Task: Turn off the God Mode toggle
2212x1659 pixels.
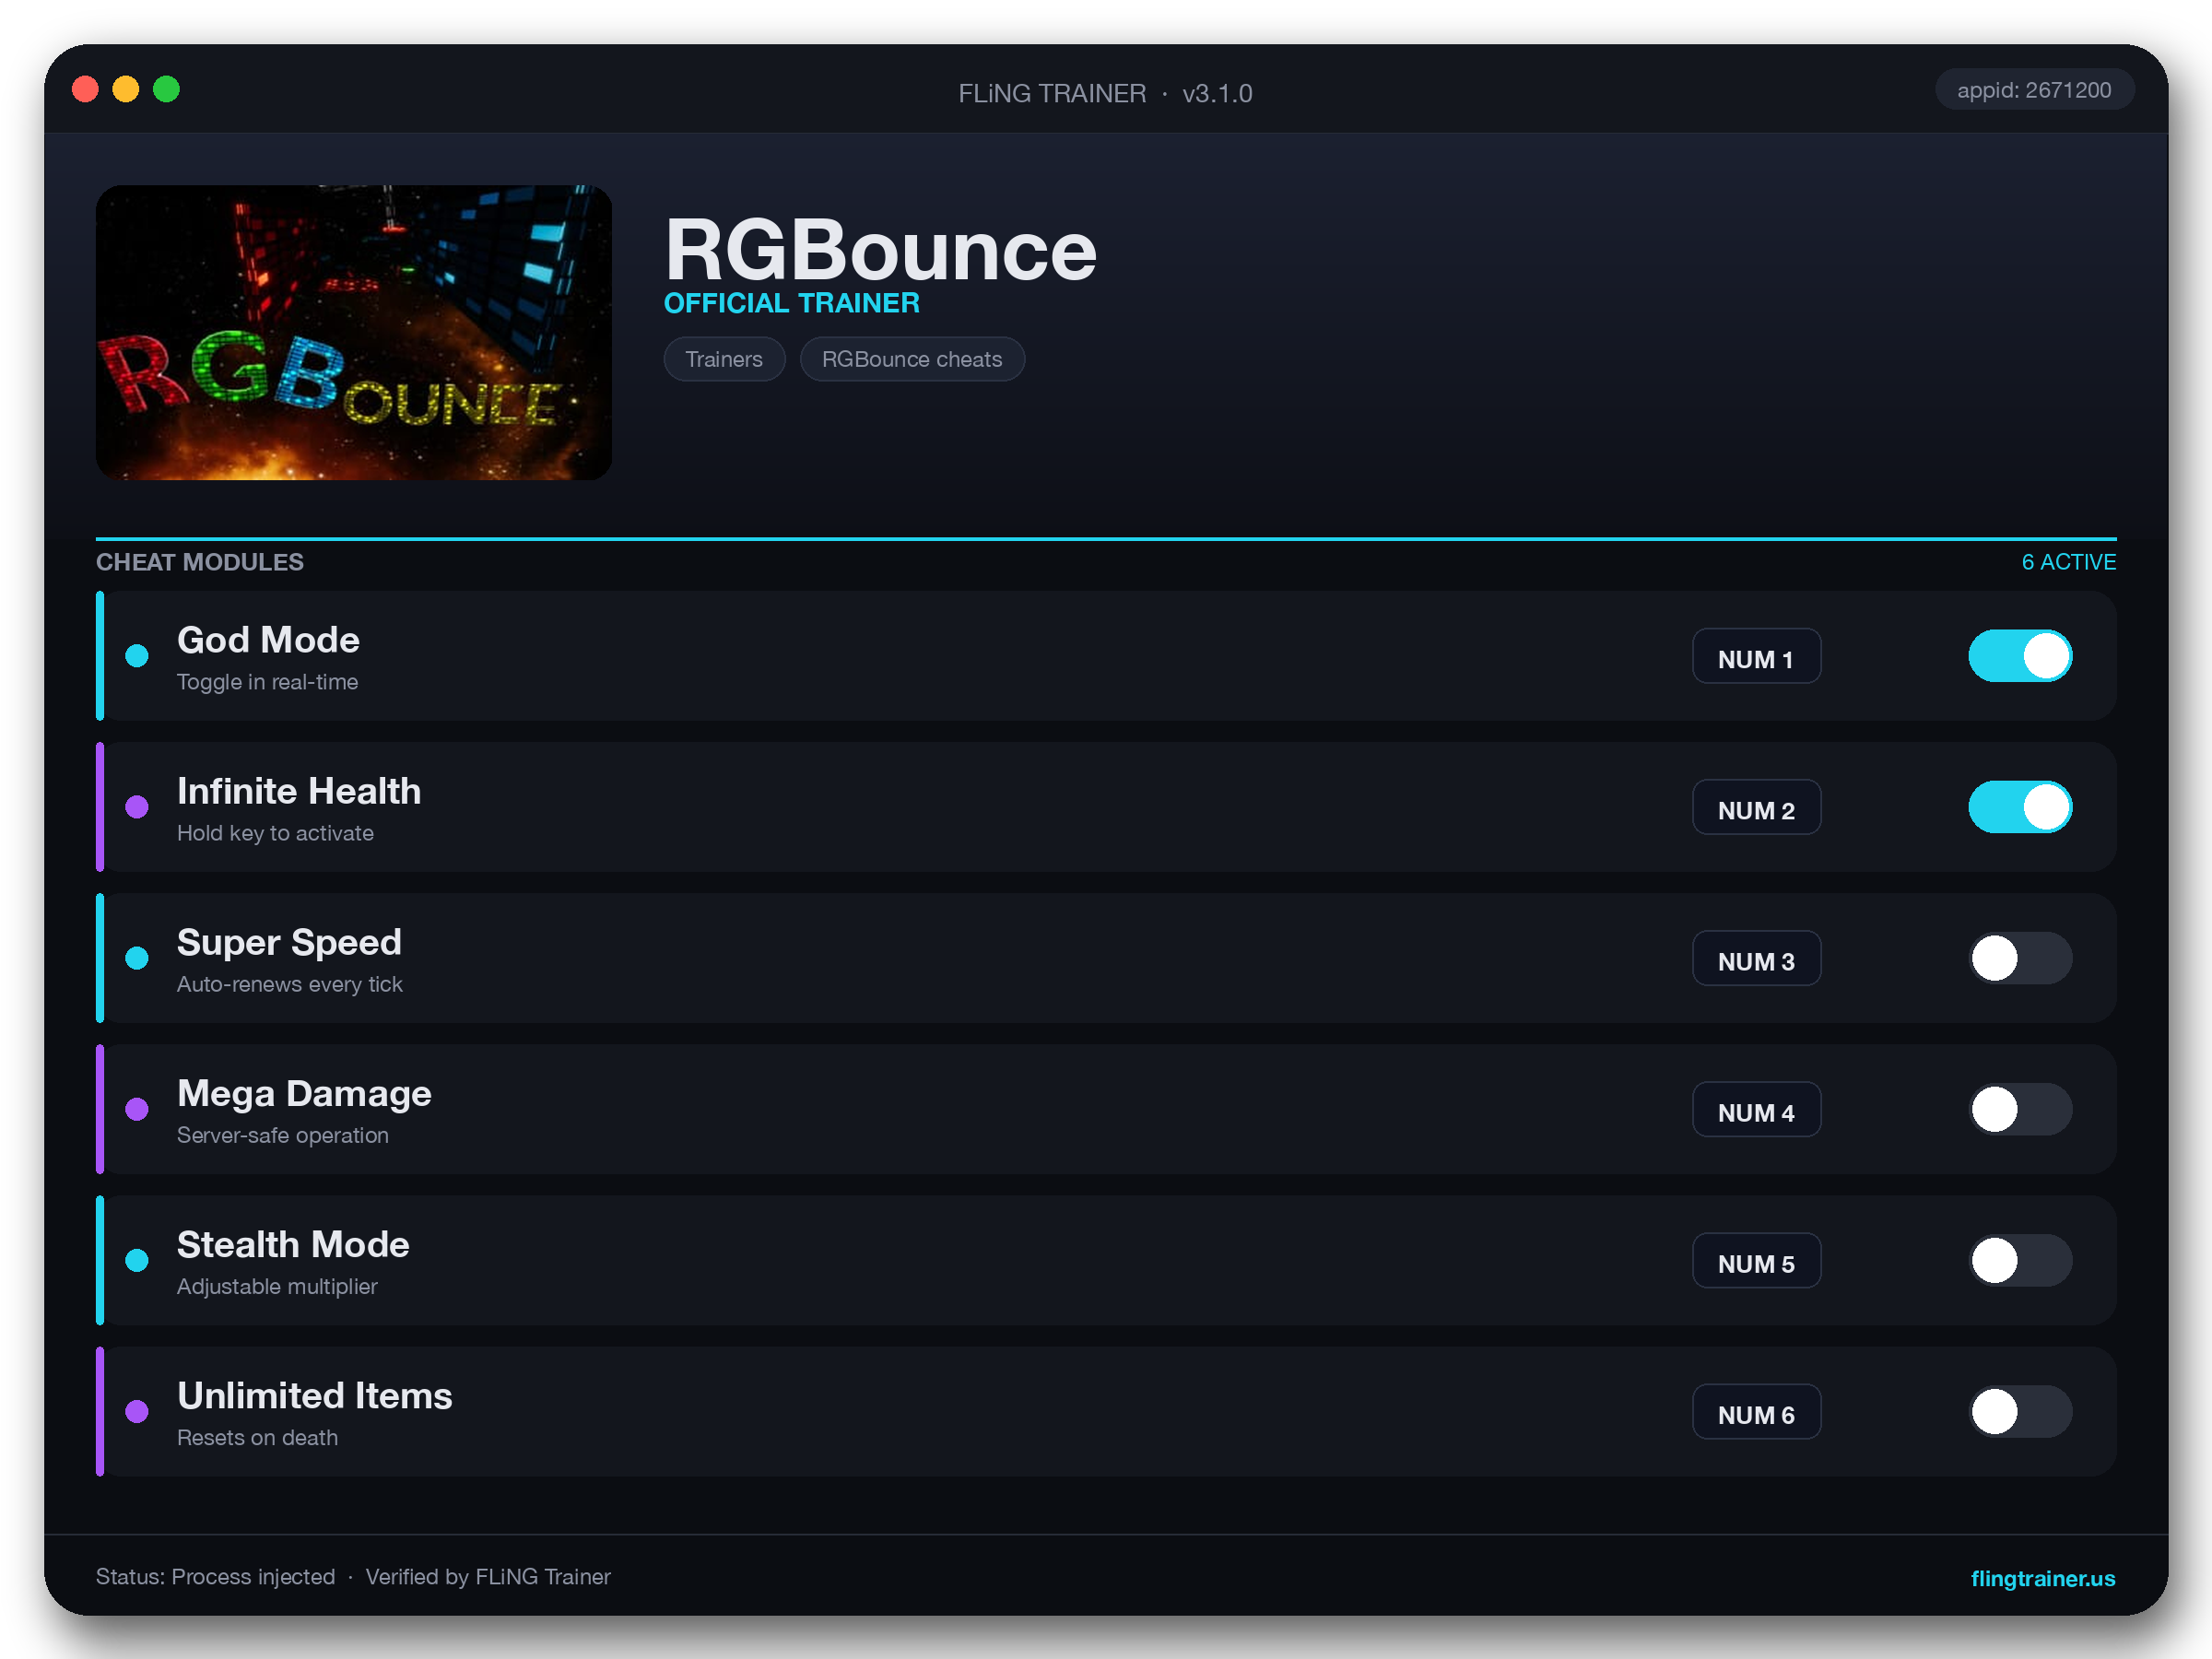Action: click(x=2020, y=656)
